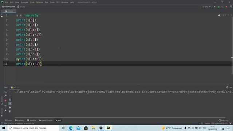The width and height of the screenshot is (233, 131).
Task: Click line 1 code s = 'abcdefg'
Action: pos(28,15)
